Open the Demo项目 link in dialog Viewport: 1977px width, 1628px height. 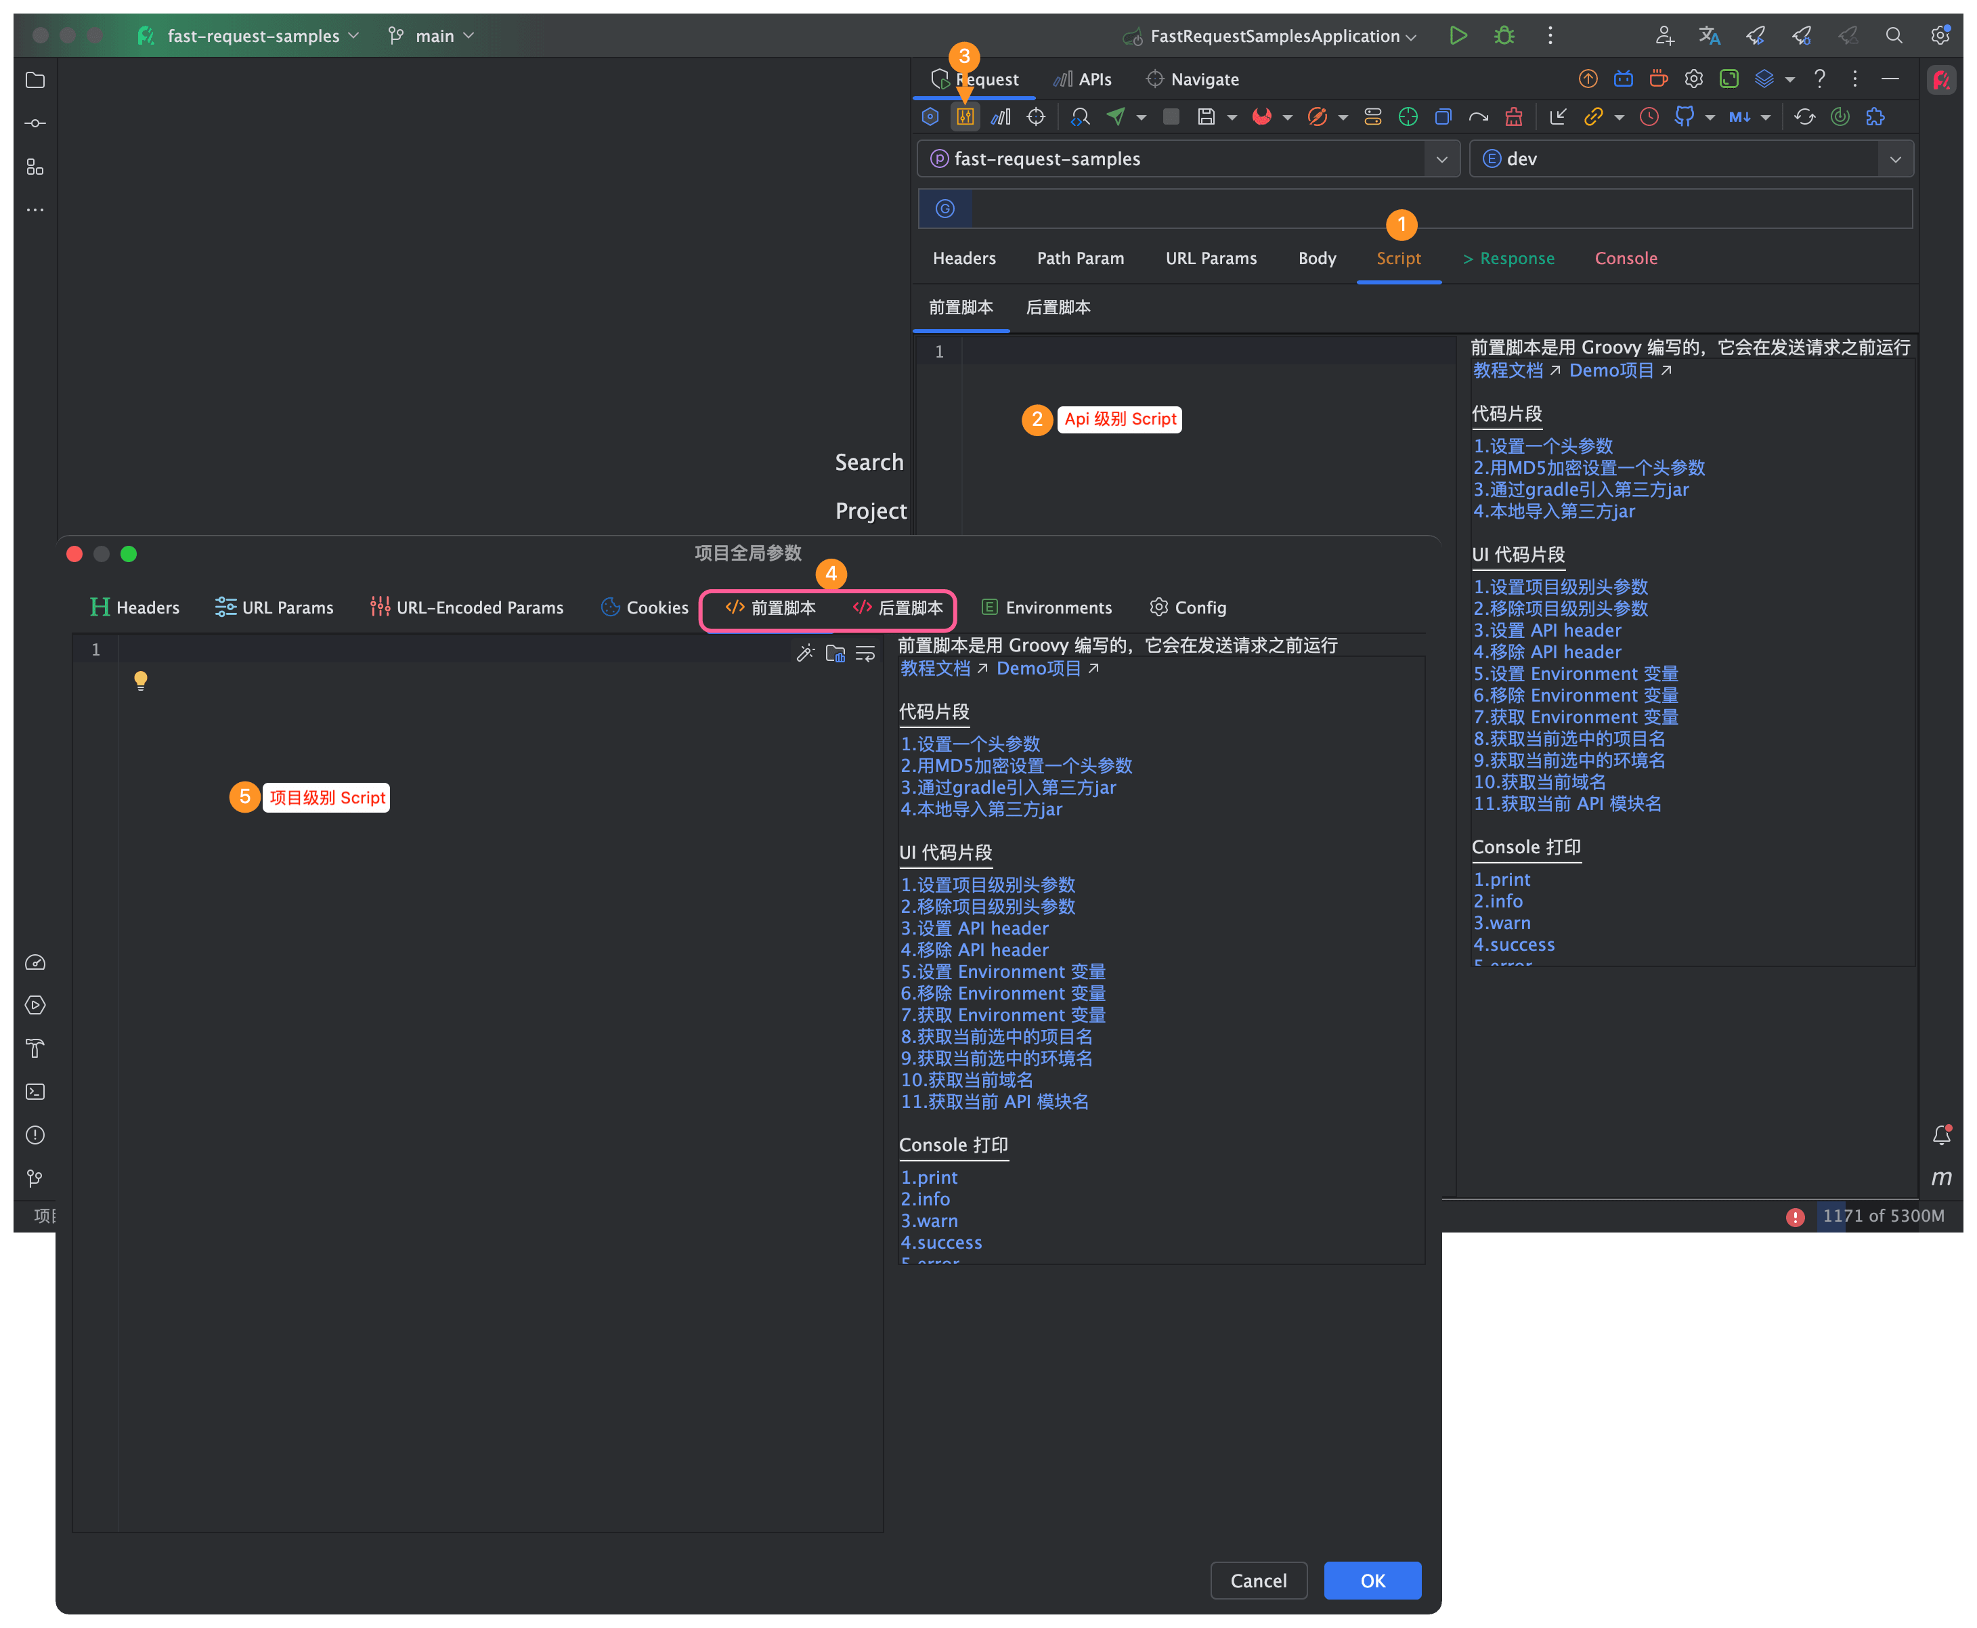click(x=1038, y=668)
